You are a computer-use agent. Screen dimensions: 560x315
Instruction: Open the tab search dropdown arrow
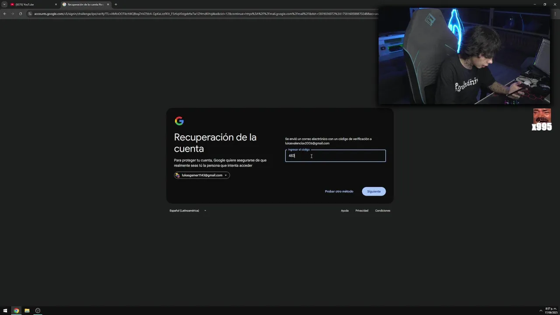tap(4, 4)
